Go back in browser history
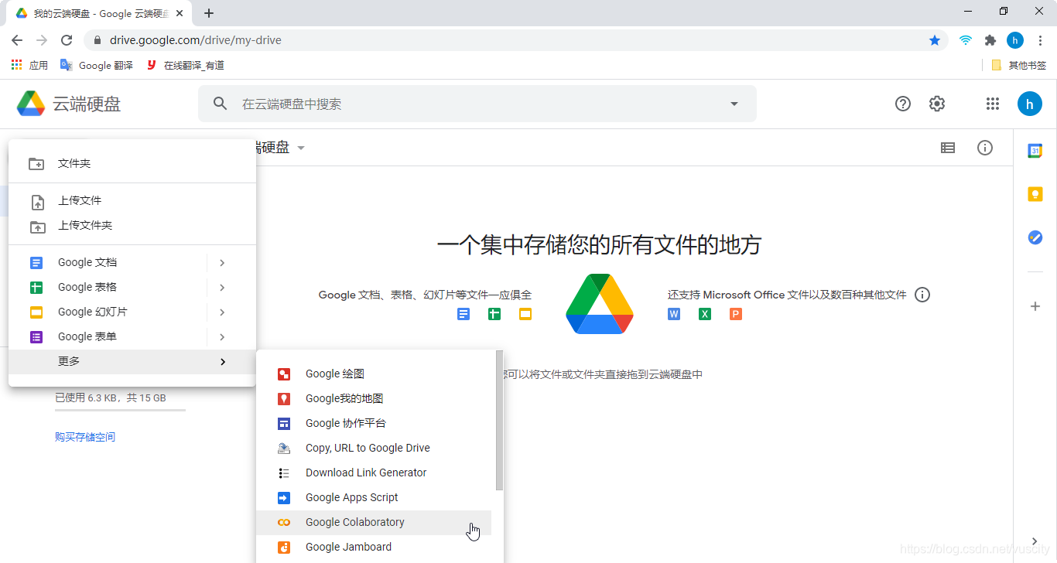This screenshot has height=563, width=1057. point(17,40)
